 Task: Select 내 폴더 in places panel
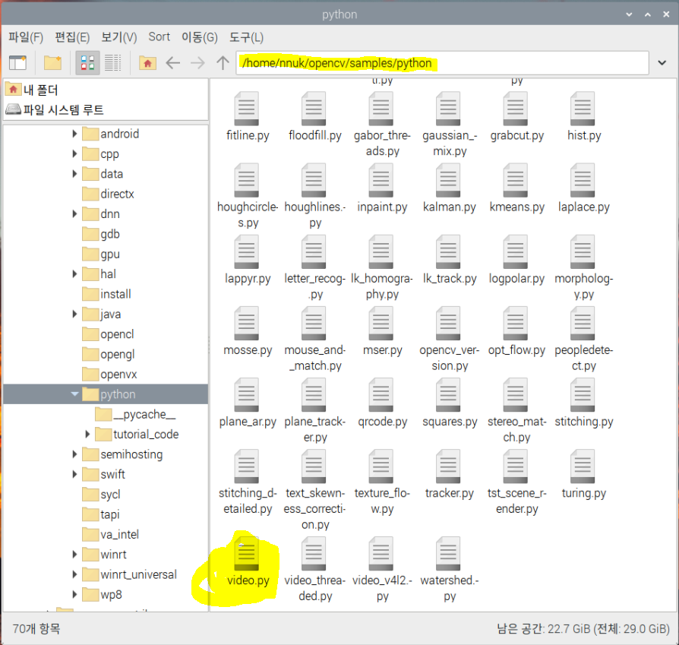click(x=33, y=90)
